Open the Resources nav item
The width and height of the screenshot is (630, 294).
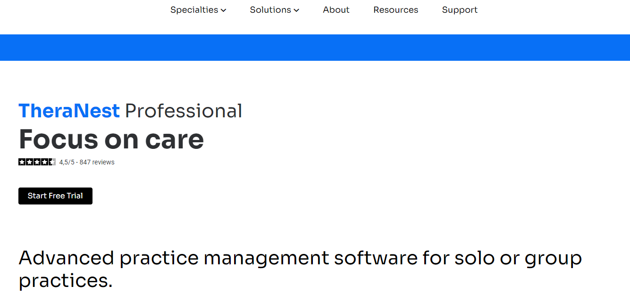click(x=395, y=10)
